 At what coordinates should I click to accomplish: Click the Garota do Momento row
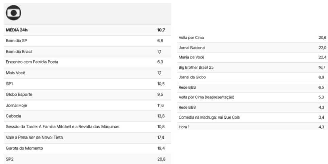(88, 148)
